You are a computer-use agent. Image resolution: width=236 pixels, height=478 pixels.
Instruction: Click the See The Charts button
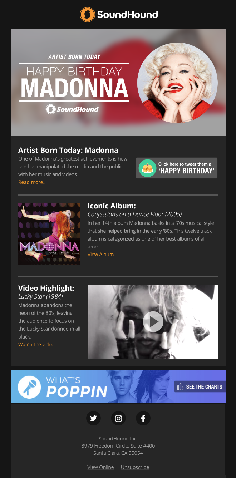click(x=200, y=387)
